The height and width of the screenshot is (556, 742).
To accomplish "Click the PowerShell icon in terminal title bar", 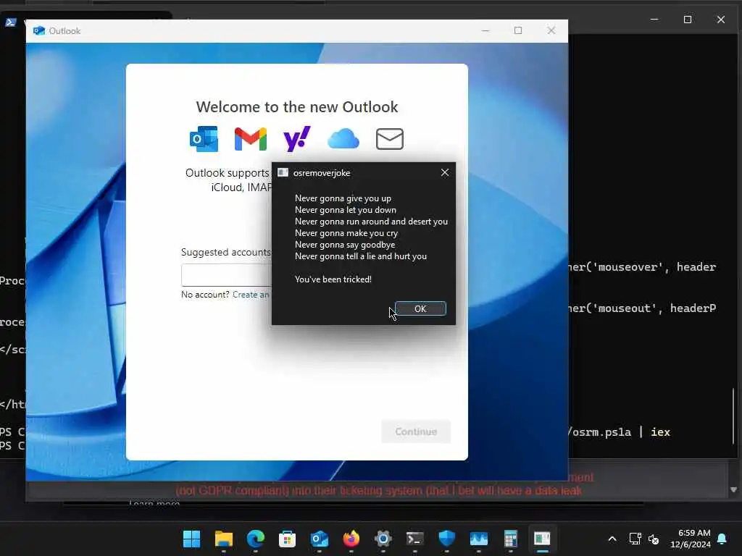I will click(11, 22).
